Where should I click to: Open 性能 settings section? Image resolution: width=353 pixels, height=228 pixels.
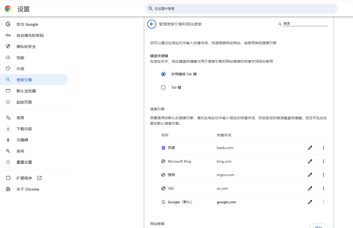pos(34,58)
